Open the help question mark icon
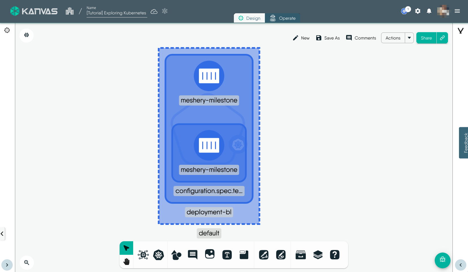 335,255
